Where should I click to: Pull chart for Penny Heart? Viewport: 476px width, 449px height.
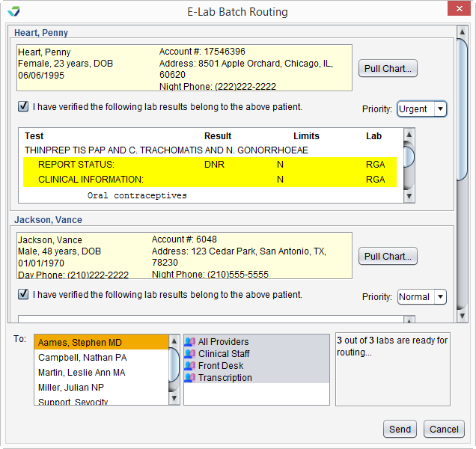coord(388,69)
